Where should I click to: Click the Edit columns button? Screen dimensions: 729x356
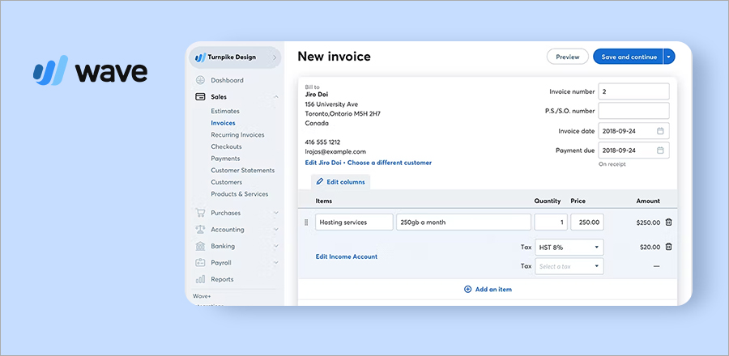pos(341,182)
